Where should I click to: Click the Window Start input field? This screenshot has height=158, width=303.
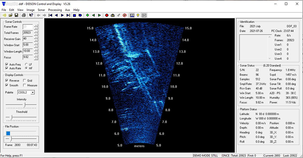28,44
